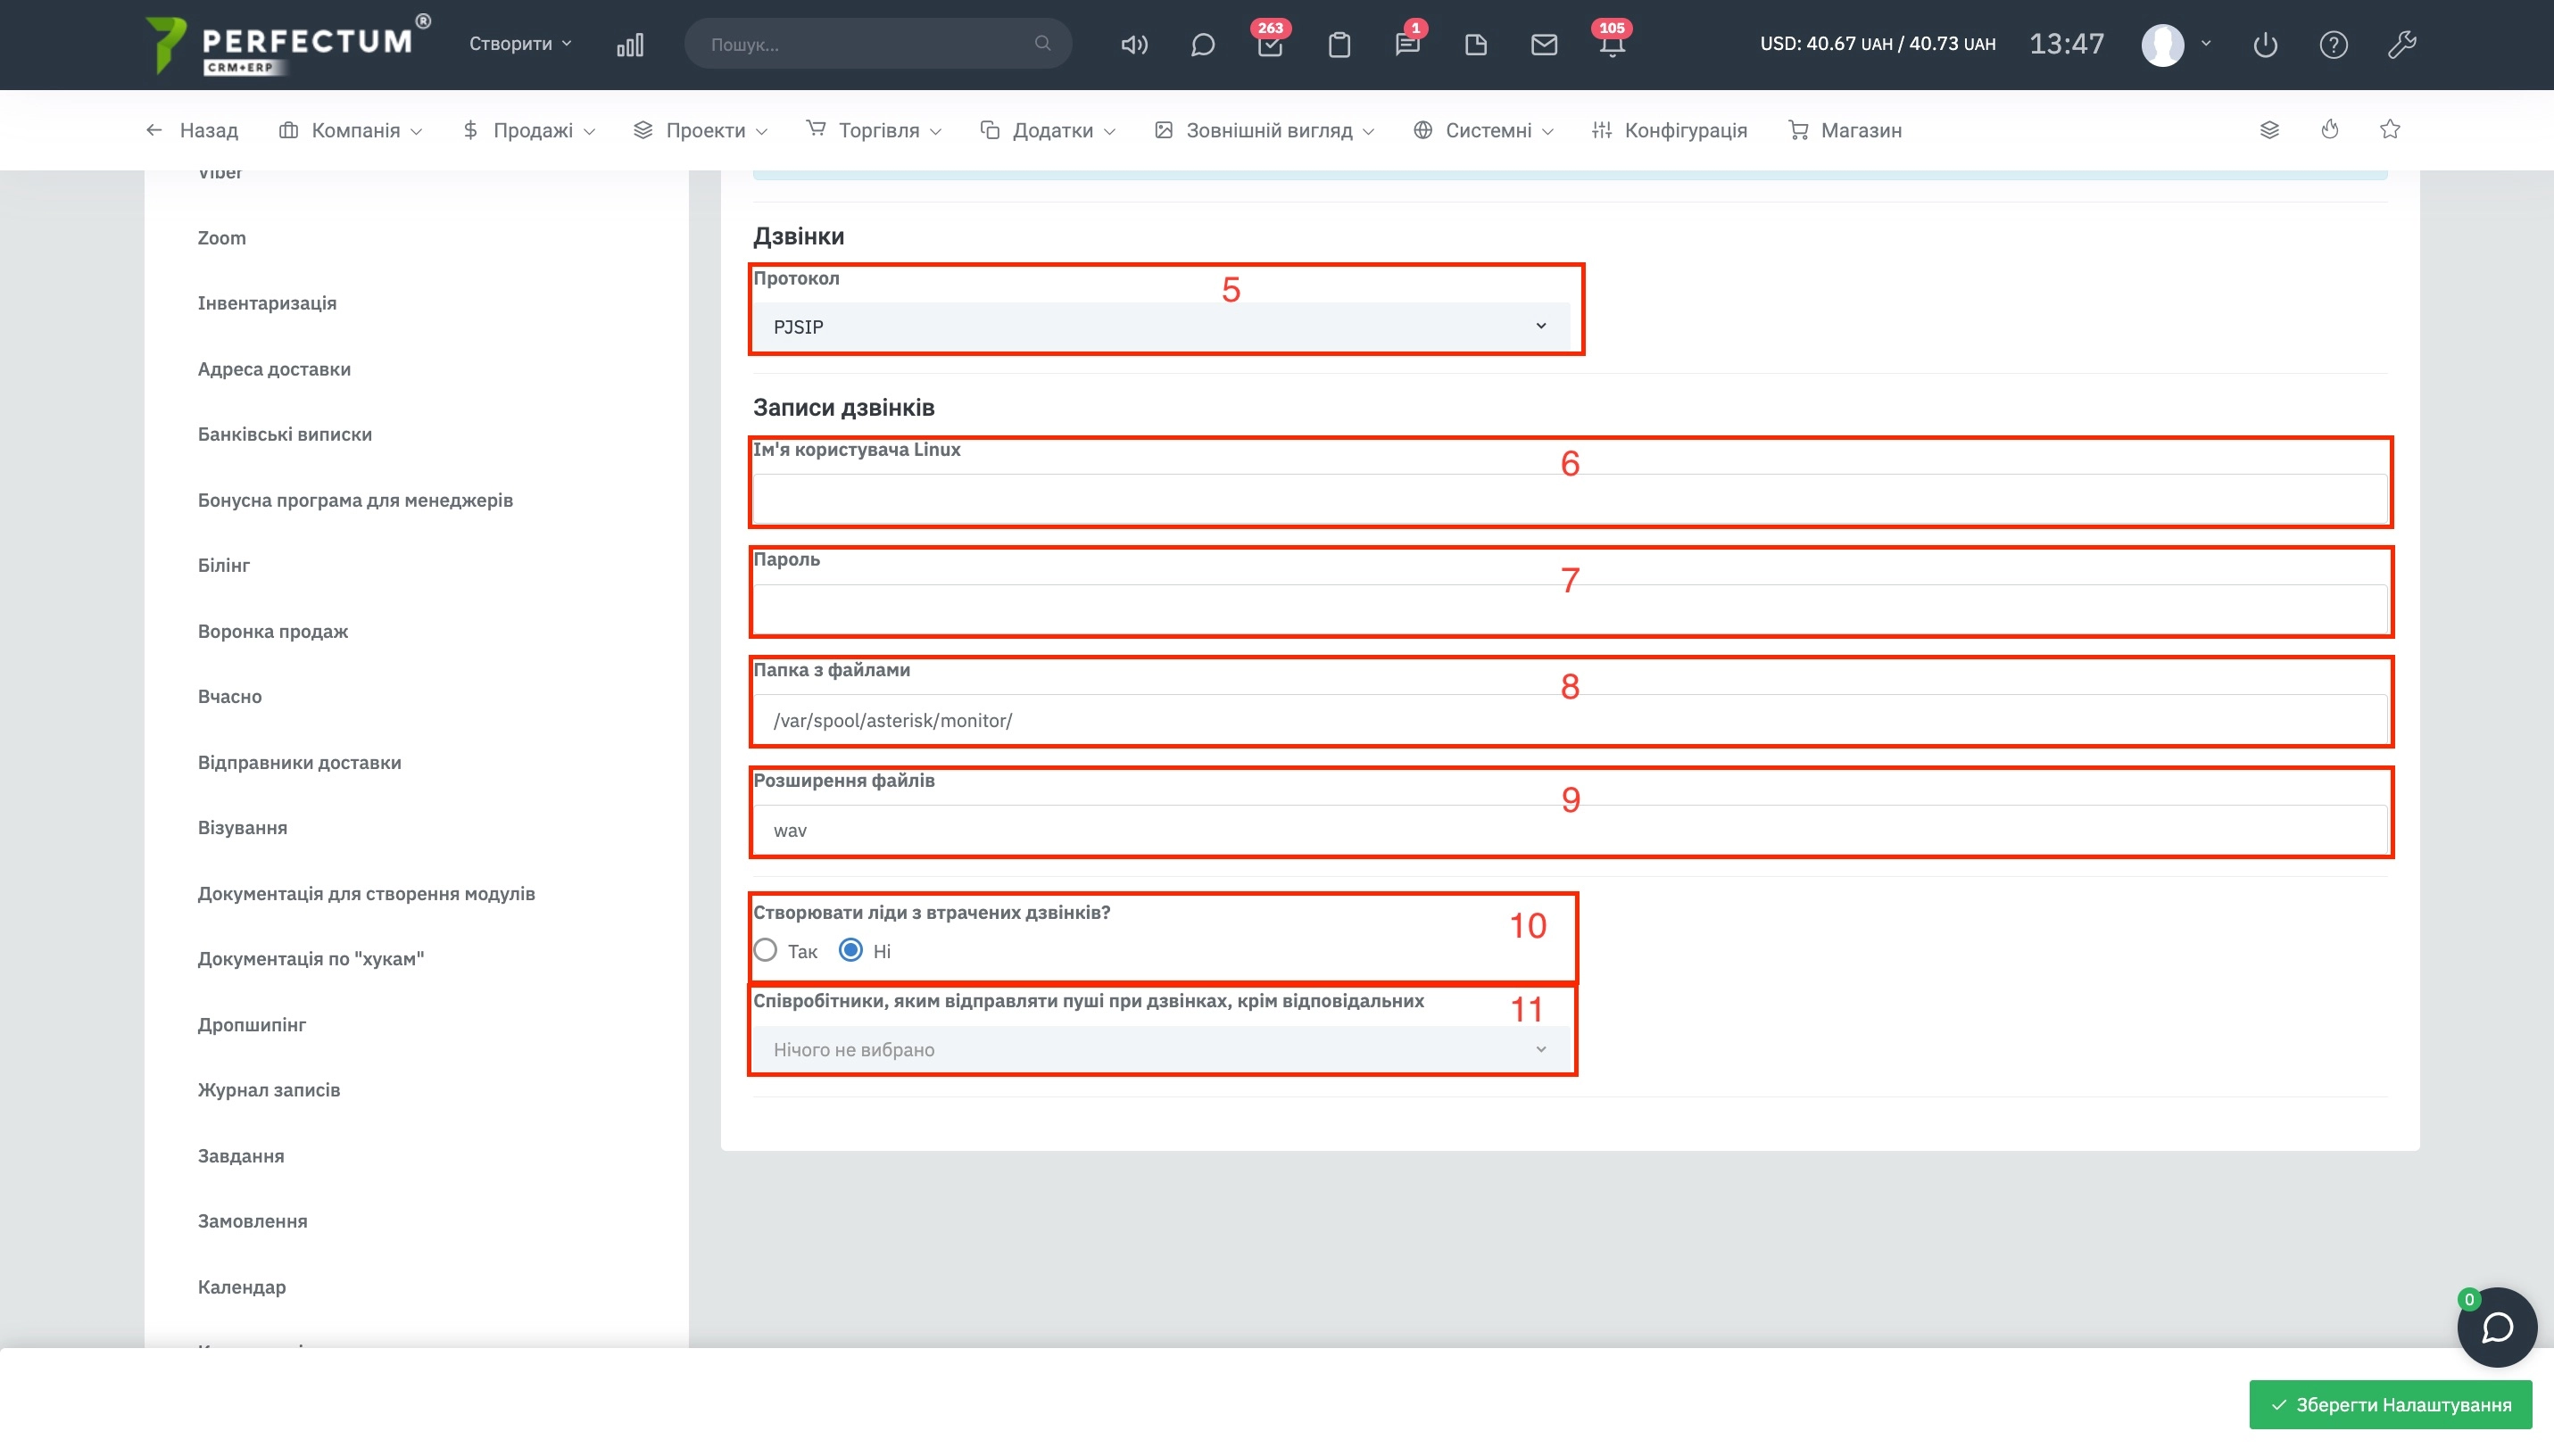Image resolution: width=2554 pixels, height=1456 pixels.
Task: Expand the Додатки menu
Action: click(x=1048, y=130)
